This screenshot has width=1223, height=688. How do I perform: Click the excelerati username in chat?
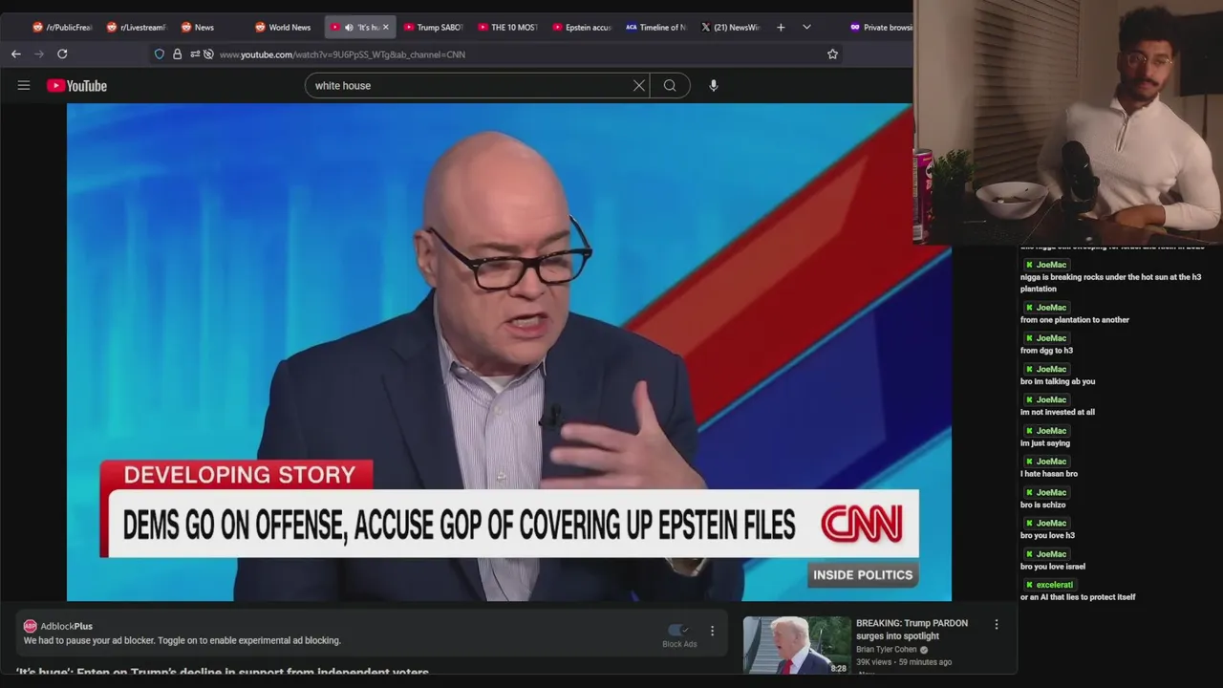1054,585
